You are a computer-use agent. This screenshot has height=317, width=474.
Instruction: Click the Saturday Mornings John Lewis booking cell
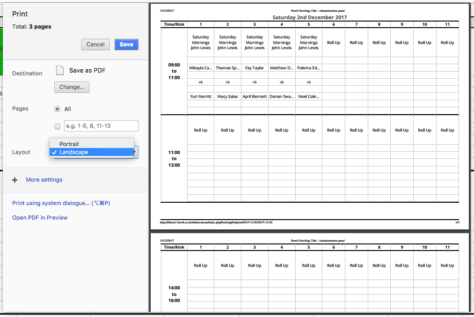[x=200, y=43]
